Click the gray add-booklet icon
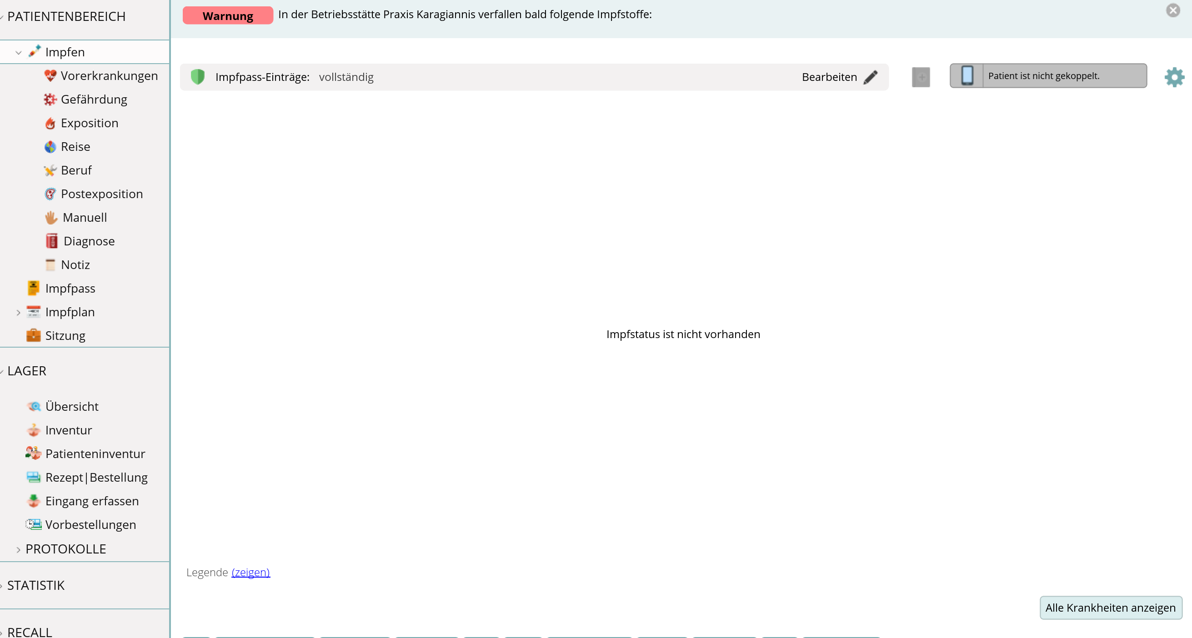This screenshot has height=638, width=1192. [x=921, y=77]
